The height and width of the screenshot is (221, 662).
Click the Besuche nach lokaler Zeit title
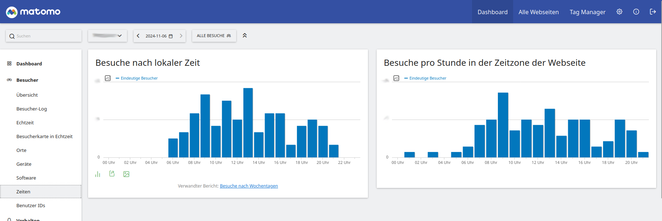click(x=148, y=63)
